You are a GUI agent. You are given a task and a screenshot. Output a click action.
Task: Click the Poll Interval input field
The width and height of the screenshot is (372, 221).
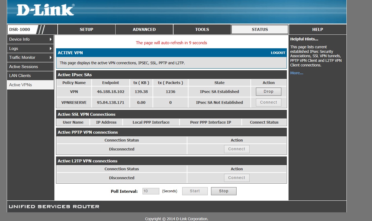point(151,191)
